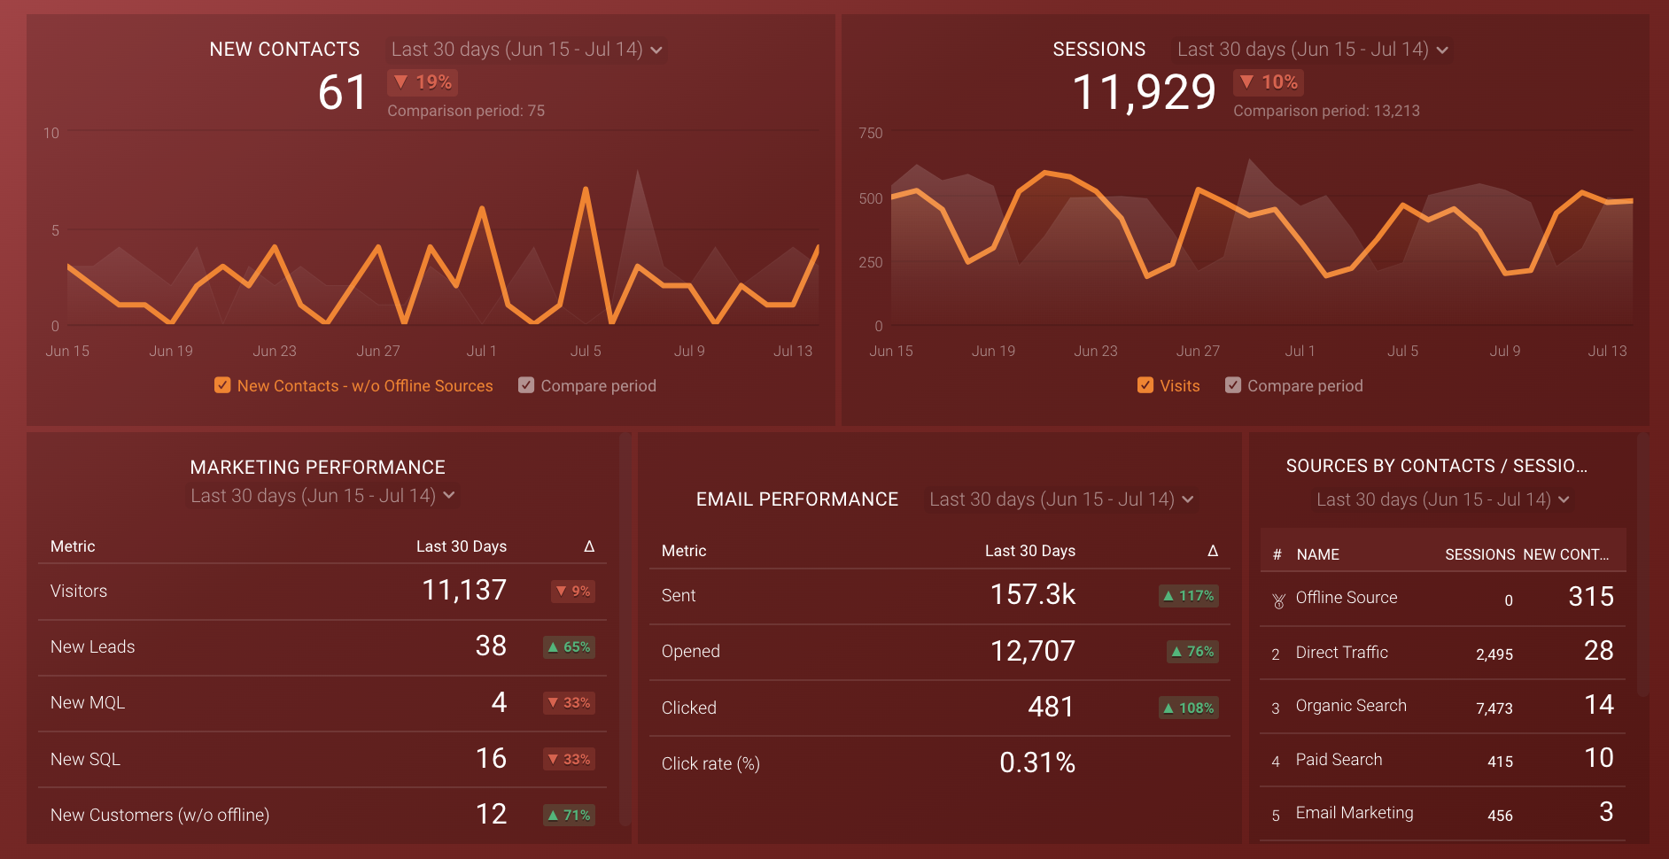This screenshot has width=1669, height=859.
Task: Click the 33% down indicator for New SQL
Action: tap(569, 759)
